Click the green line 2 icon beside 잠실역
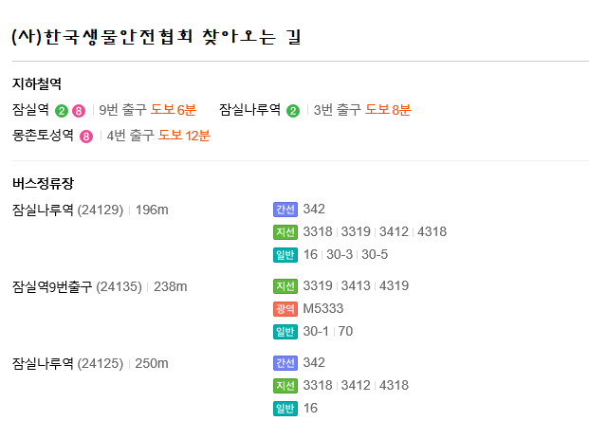The width and height of the screenshot is (589, 439). (x=62, y=111)
